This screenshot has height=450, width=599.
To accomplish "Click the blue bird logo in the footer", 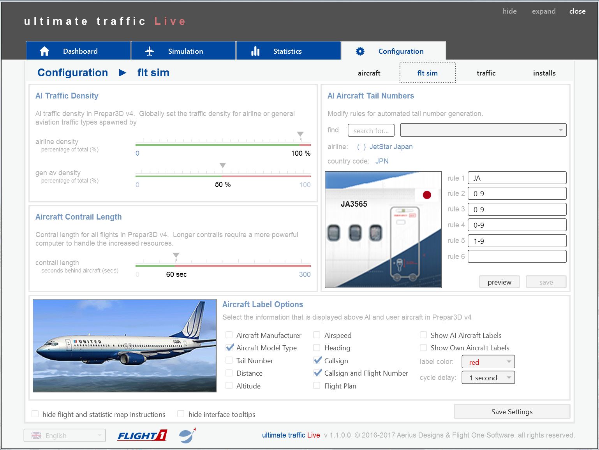I will [187, 436].
